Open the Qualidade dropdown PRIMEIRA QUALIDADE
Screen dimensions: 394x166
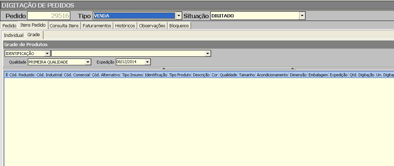pos(88,62)
